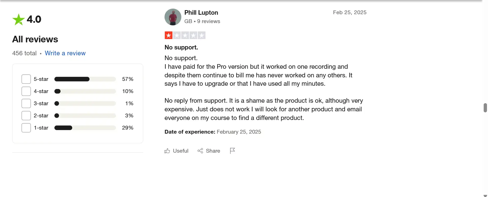Click the Share icon on the review
Viewport: 488px width, 197px height.
[x=200, y=151]
